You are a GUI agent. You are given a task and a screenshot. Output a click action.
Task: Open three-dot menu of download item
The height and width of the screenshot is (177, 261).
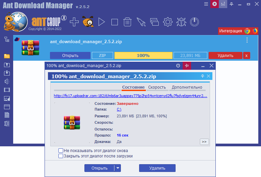pos(247,40)
